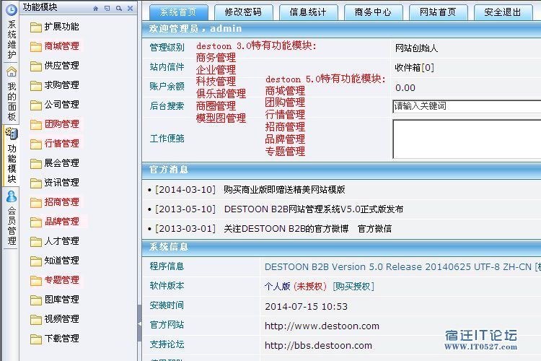
Task: Open the 下载管理 module entry
Action: [x=61, y=339]
